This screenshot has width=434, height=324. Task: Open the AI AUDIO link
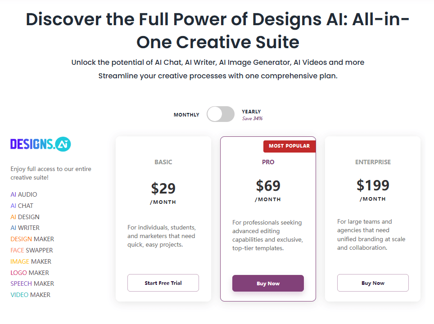(24, 194)
